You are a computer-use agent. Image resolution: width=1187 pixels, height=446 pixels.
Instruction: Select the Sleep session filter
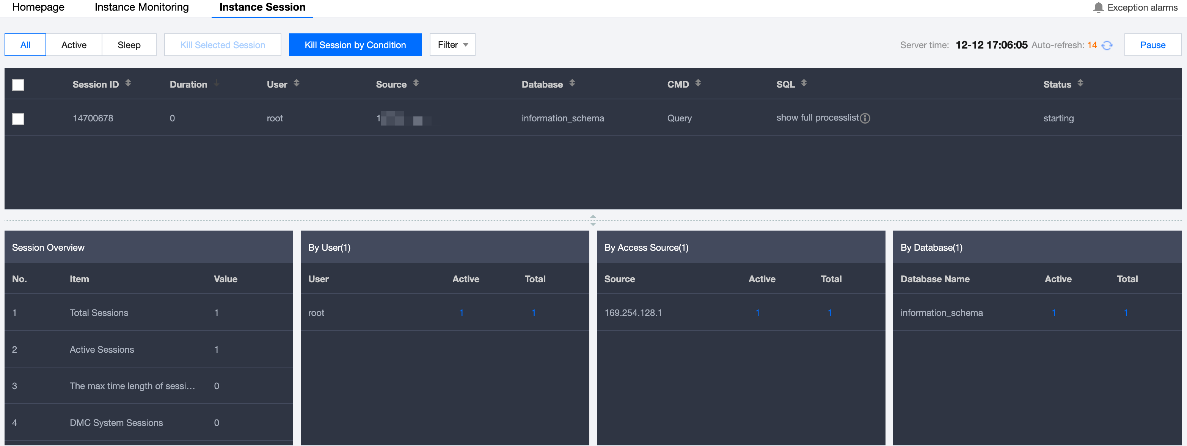tap(129, 45)
